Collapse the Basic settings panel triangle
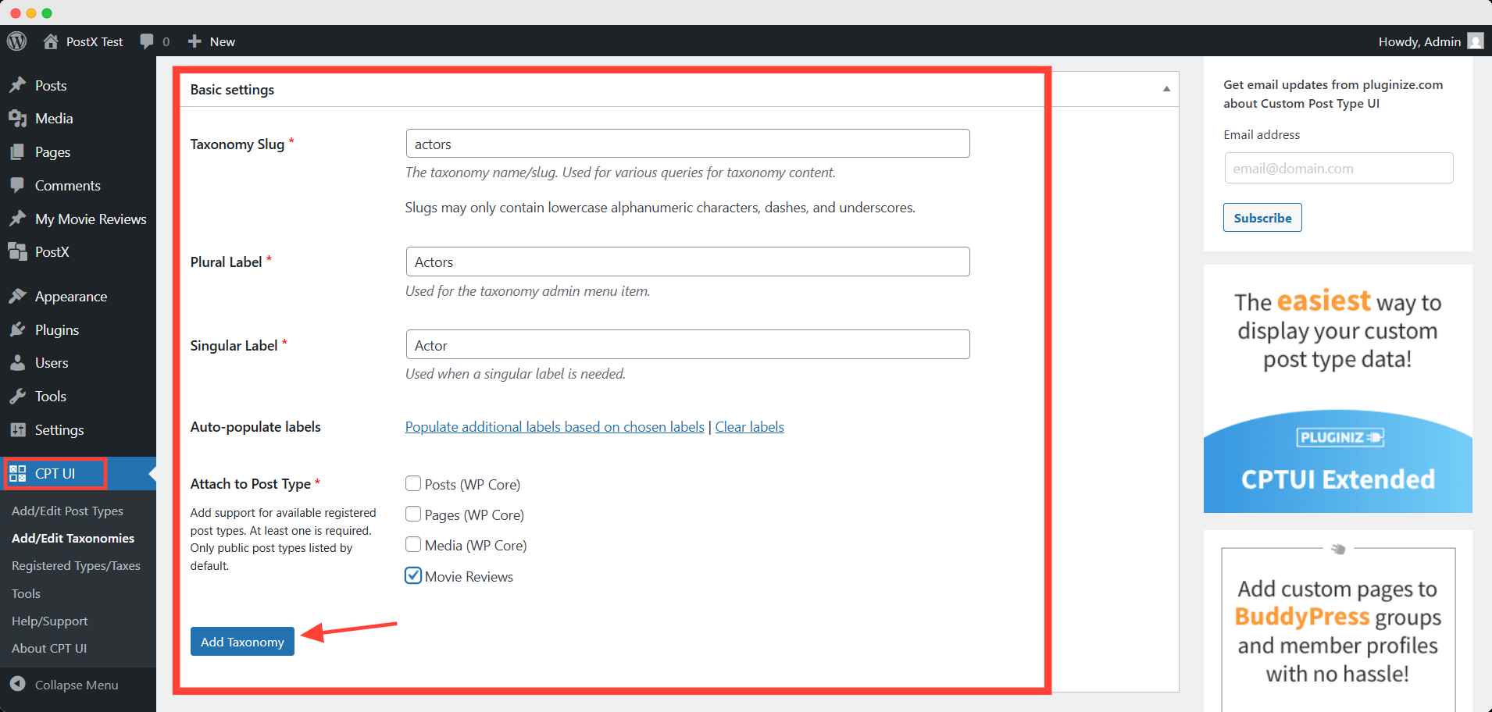The image size is (1492, 712). coord(1166,89)
